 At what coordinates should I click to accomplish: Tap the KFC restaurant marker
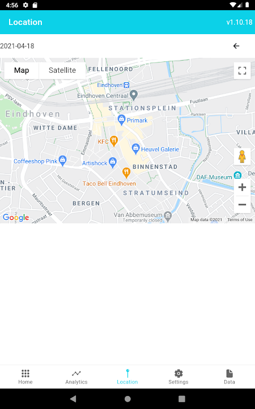point(114,141)
